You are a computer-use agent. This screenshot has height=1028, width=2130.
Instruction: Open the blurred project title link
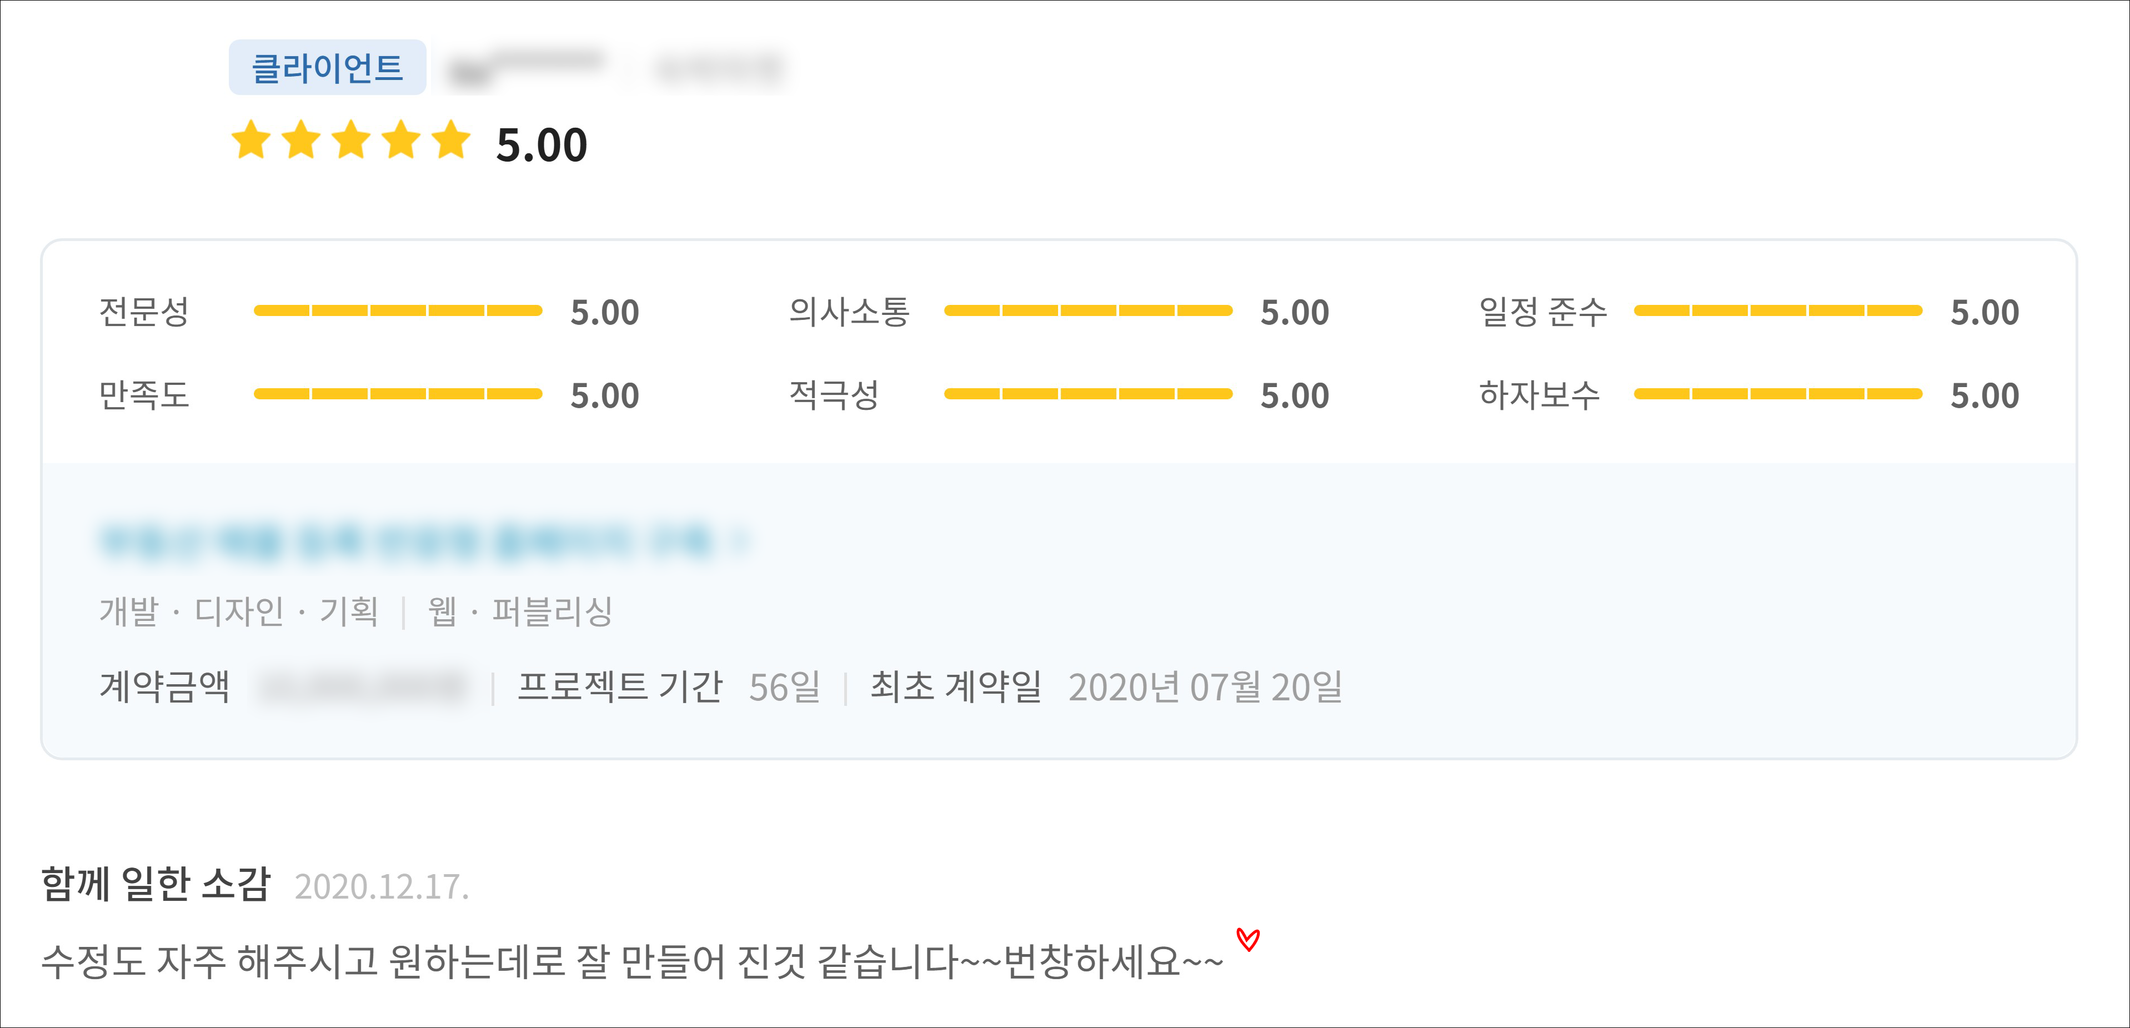point(405,541)
